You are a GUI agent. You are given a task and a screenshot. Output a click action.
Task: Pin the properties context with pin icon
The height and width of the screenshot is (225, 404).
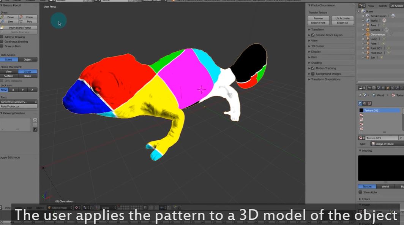[360, 95]
